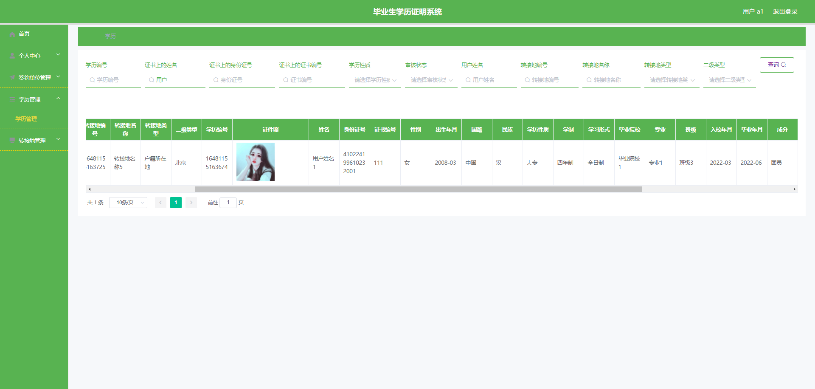
Task: Click the table's scroll left arrow
Action: pyautogui.click(x=90, y=189)
